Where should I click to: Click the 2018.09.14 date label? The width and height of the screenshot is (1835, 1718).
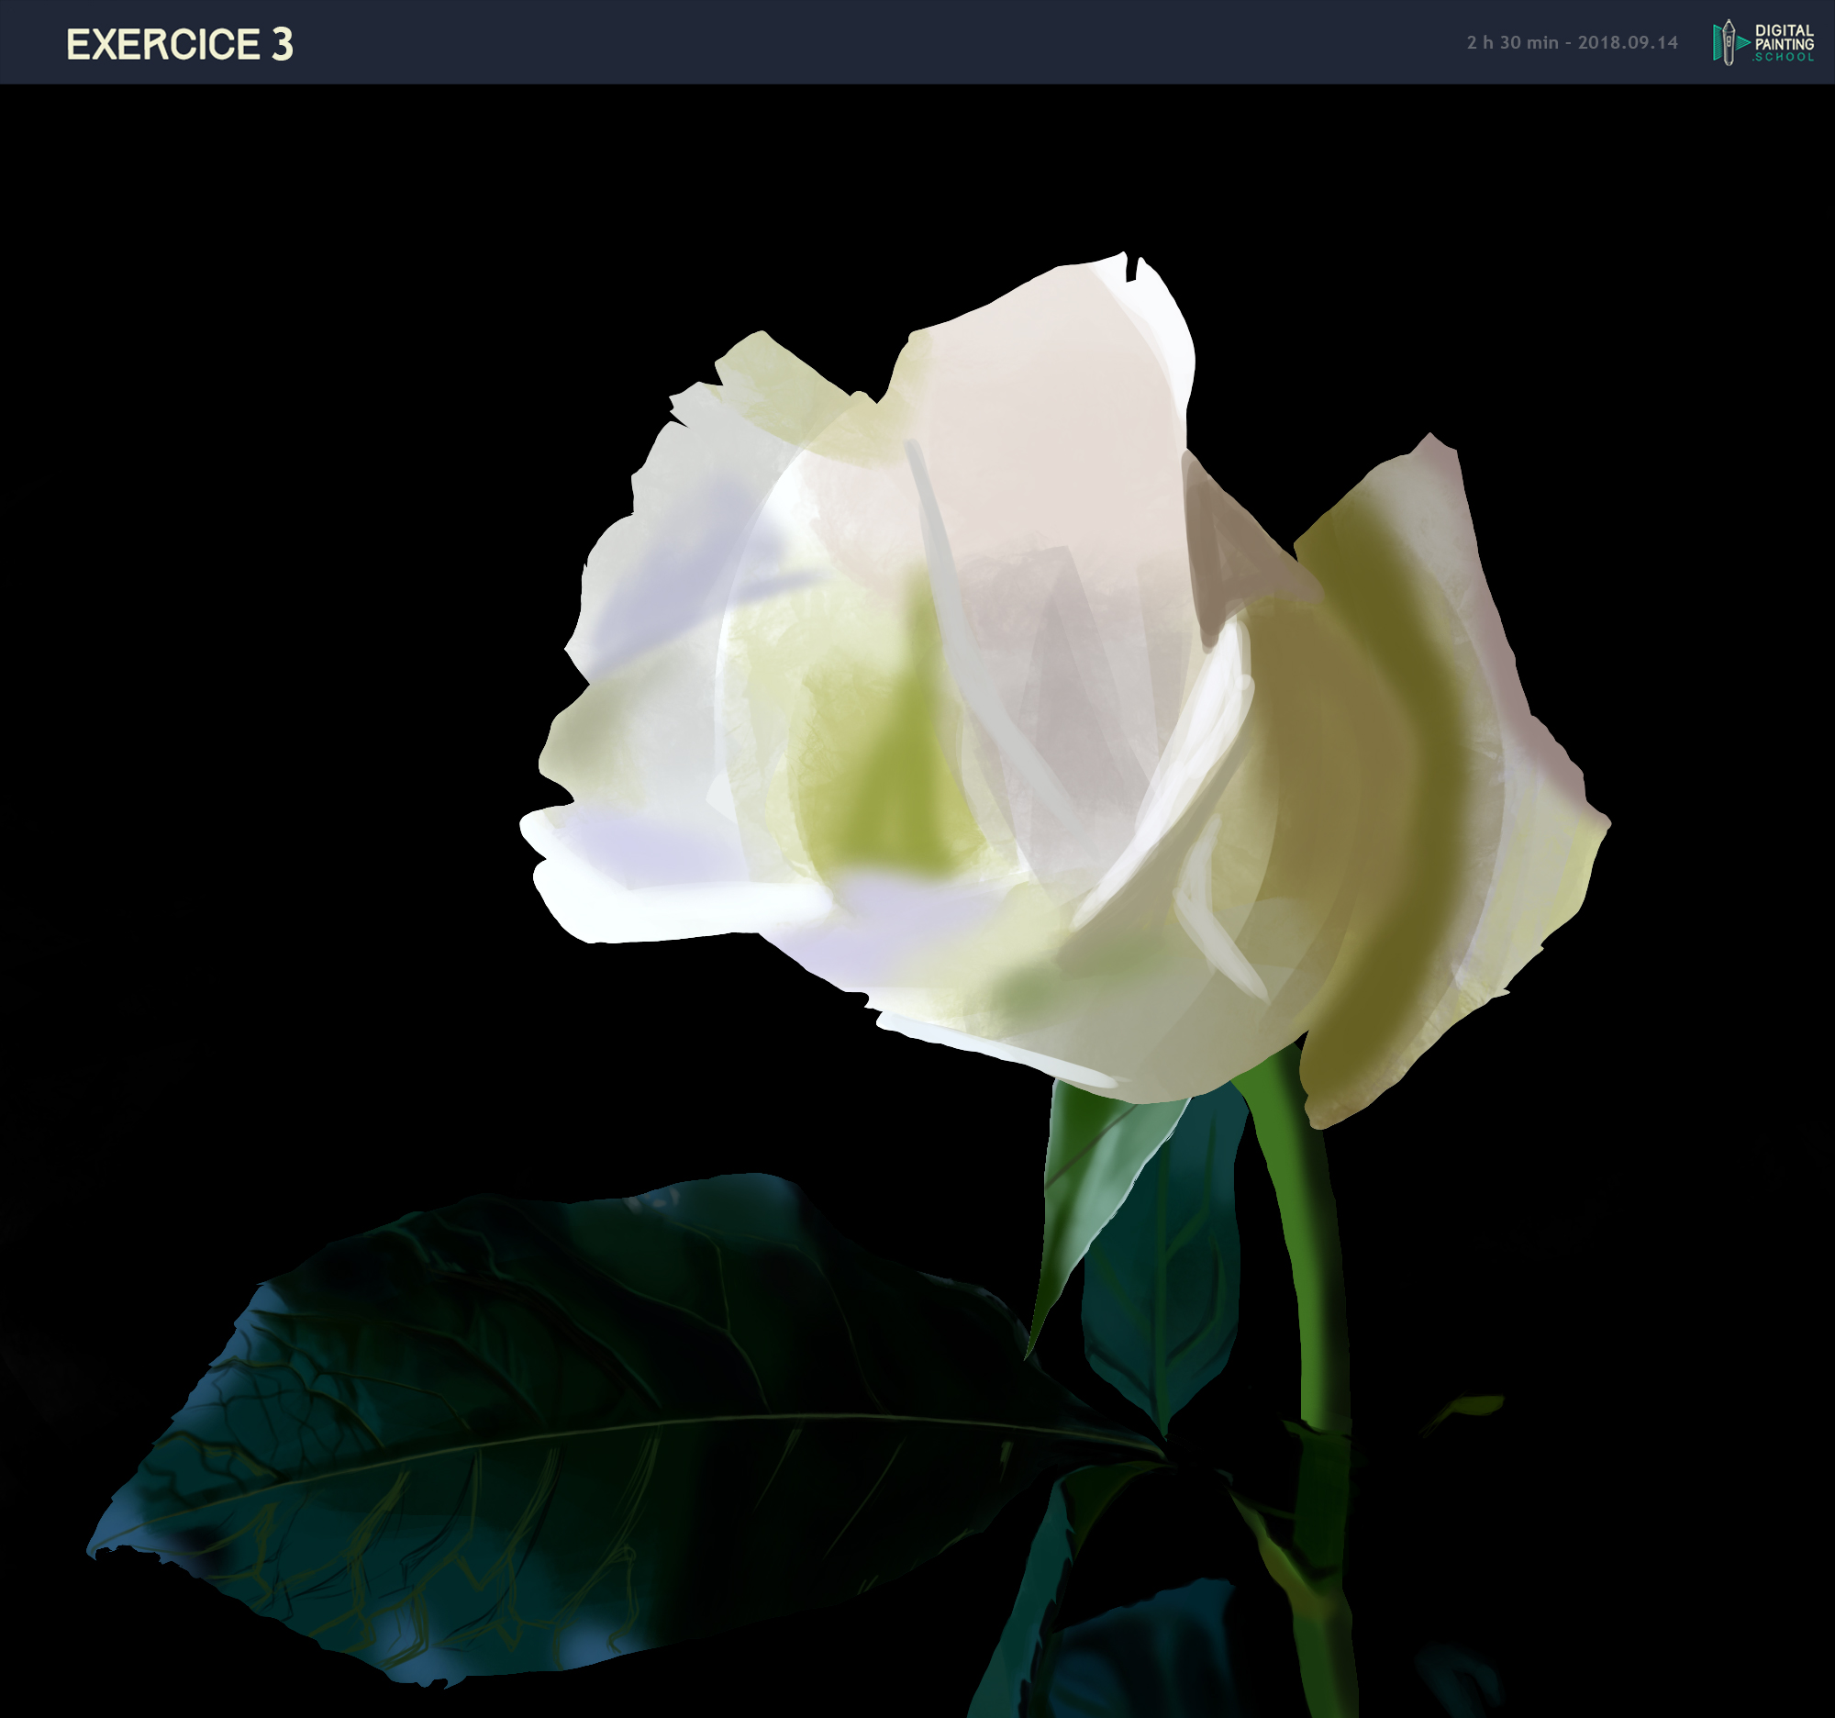[1628, 42]
